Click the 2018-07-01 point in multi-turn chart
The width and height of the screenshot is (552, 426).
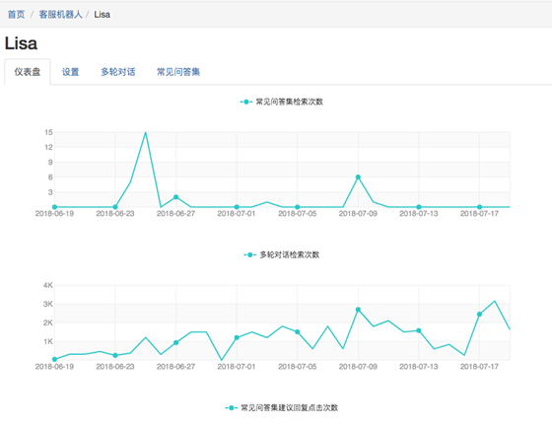point(237,337)
